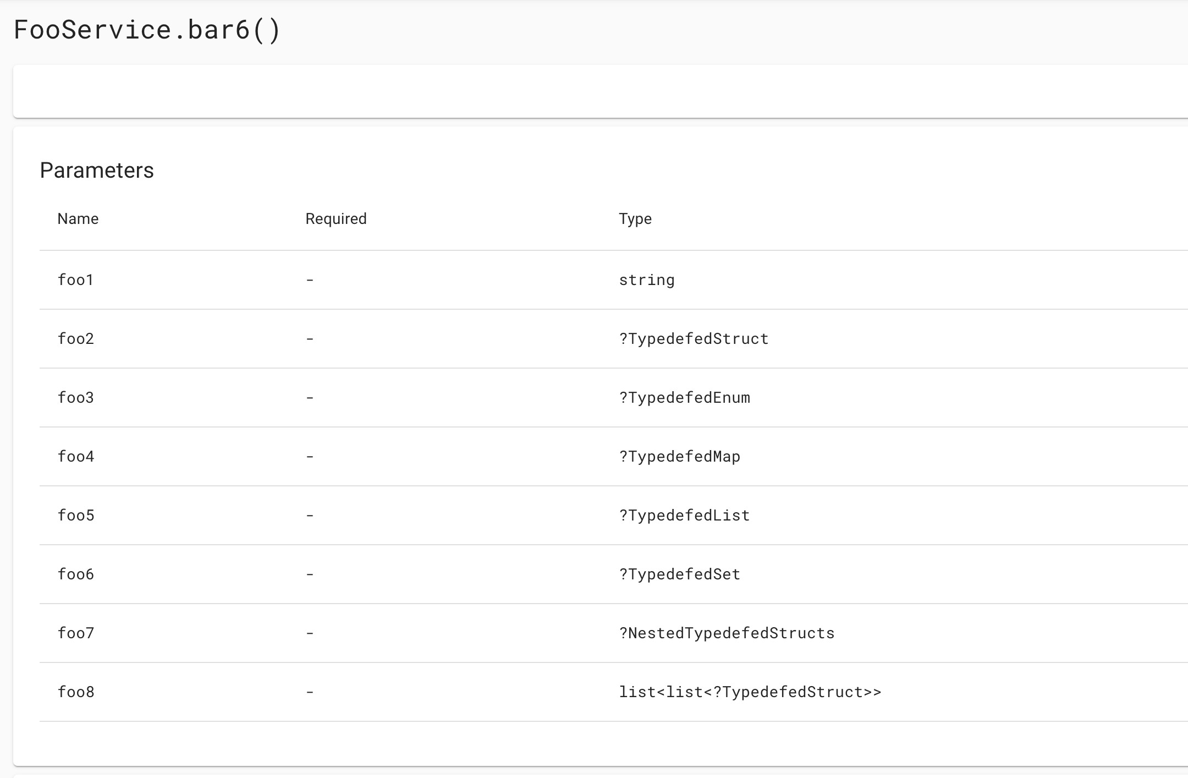Click the string type of foo1
1188x778 pixels.
(647, 281)
